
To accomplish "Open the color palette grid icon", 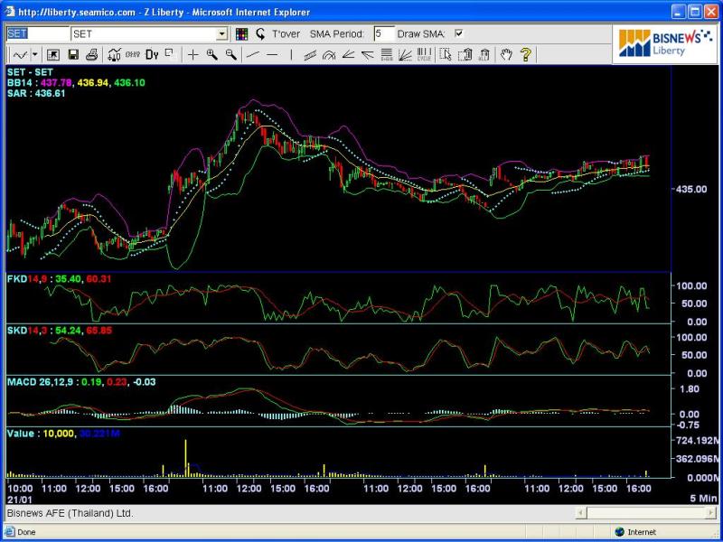I will point(241,33).
